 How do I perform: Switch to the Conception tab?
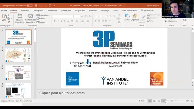pos(38,11)
